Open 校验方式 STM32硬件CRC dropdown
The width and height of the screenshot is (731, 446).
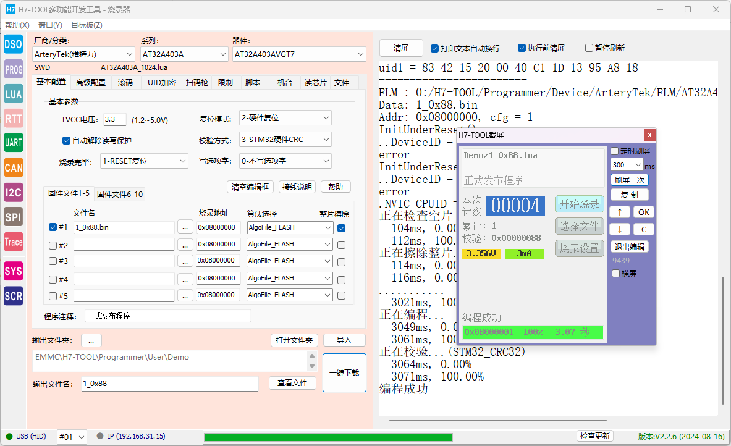(x=285, y=140)
